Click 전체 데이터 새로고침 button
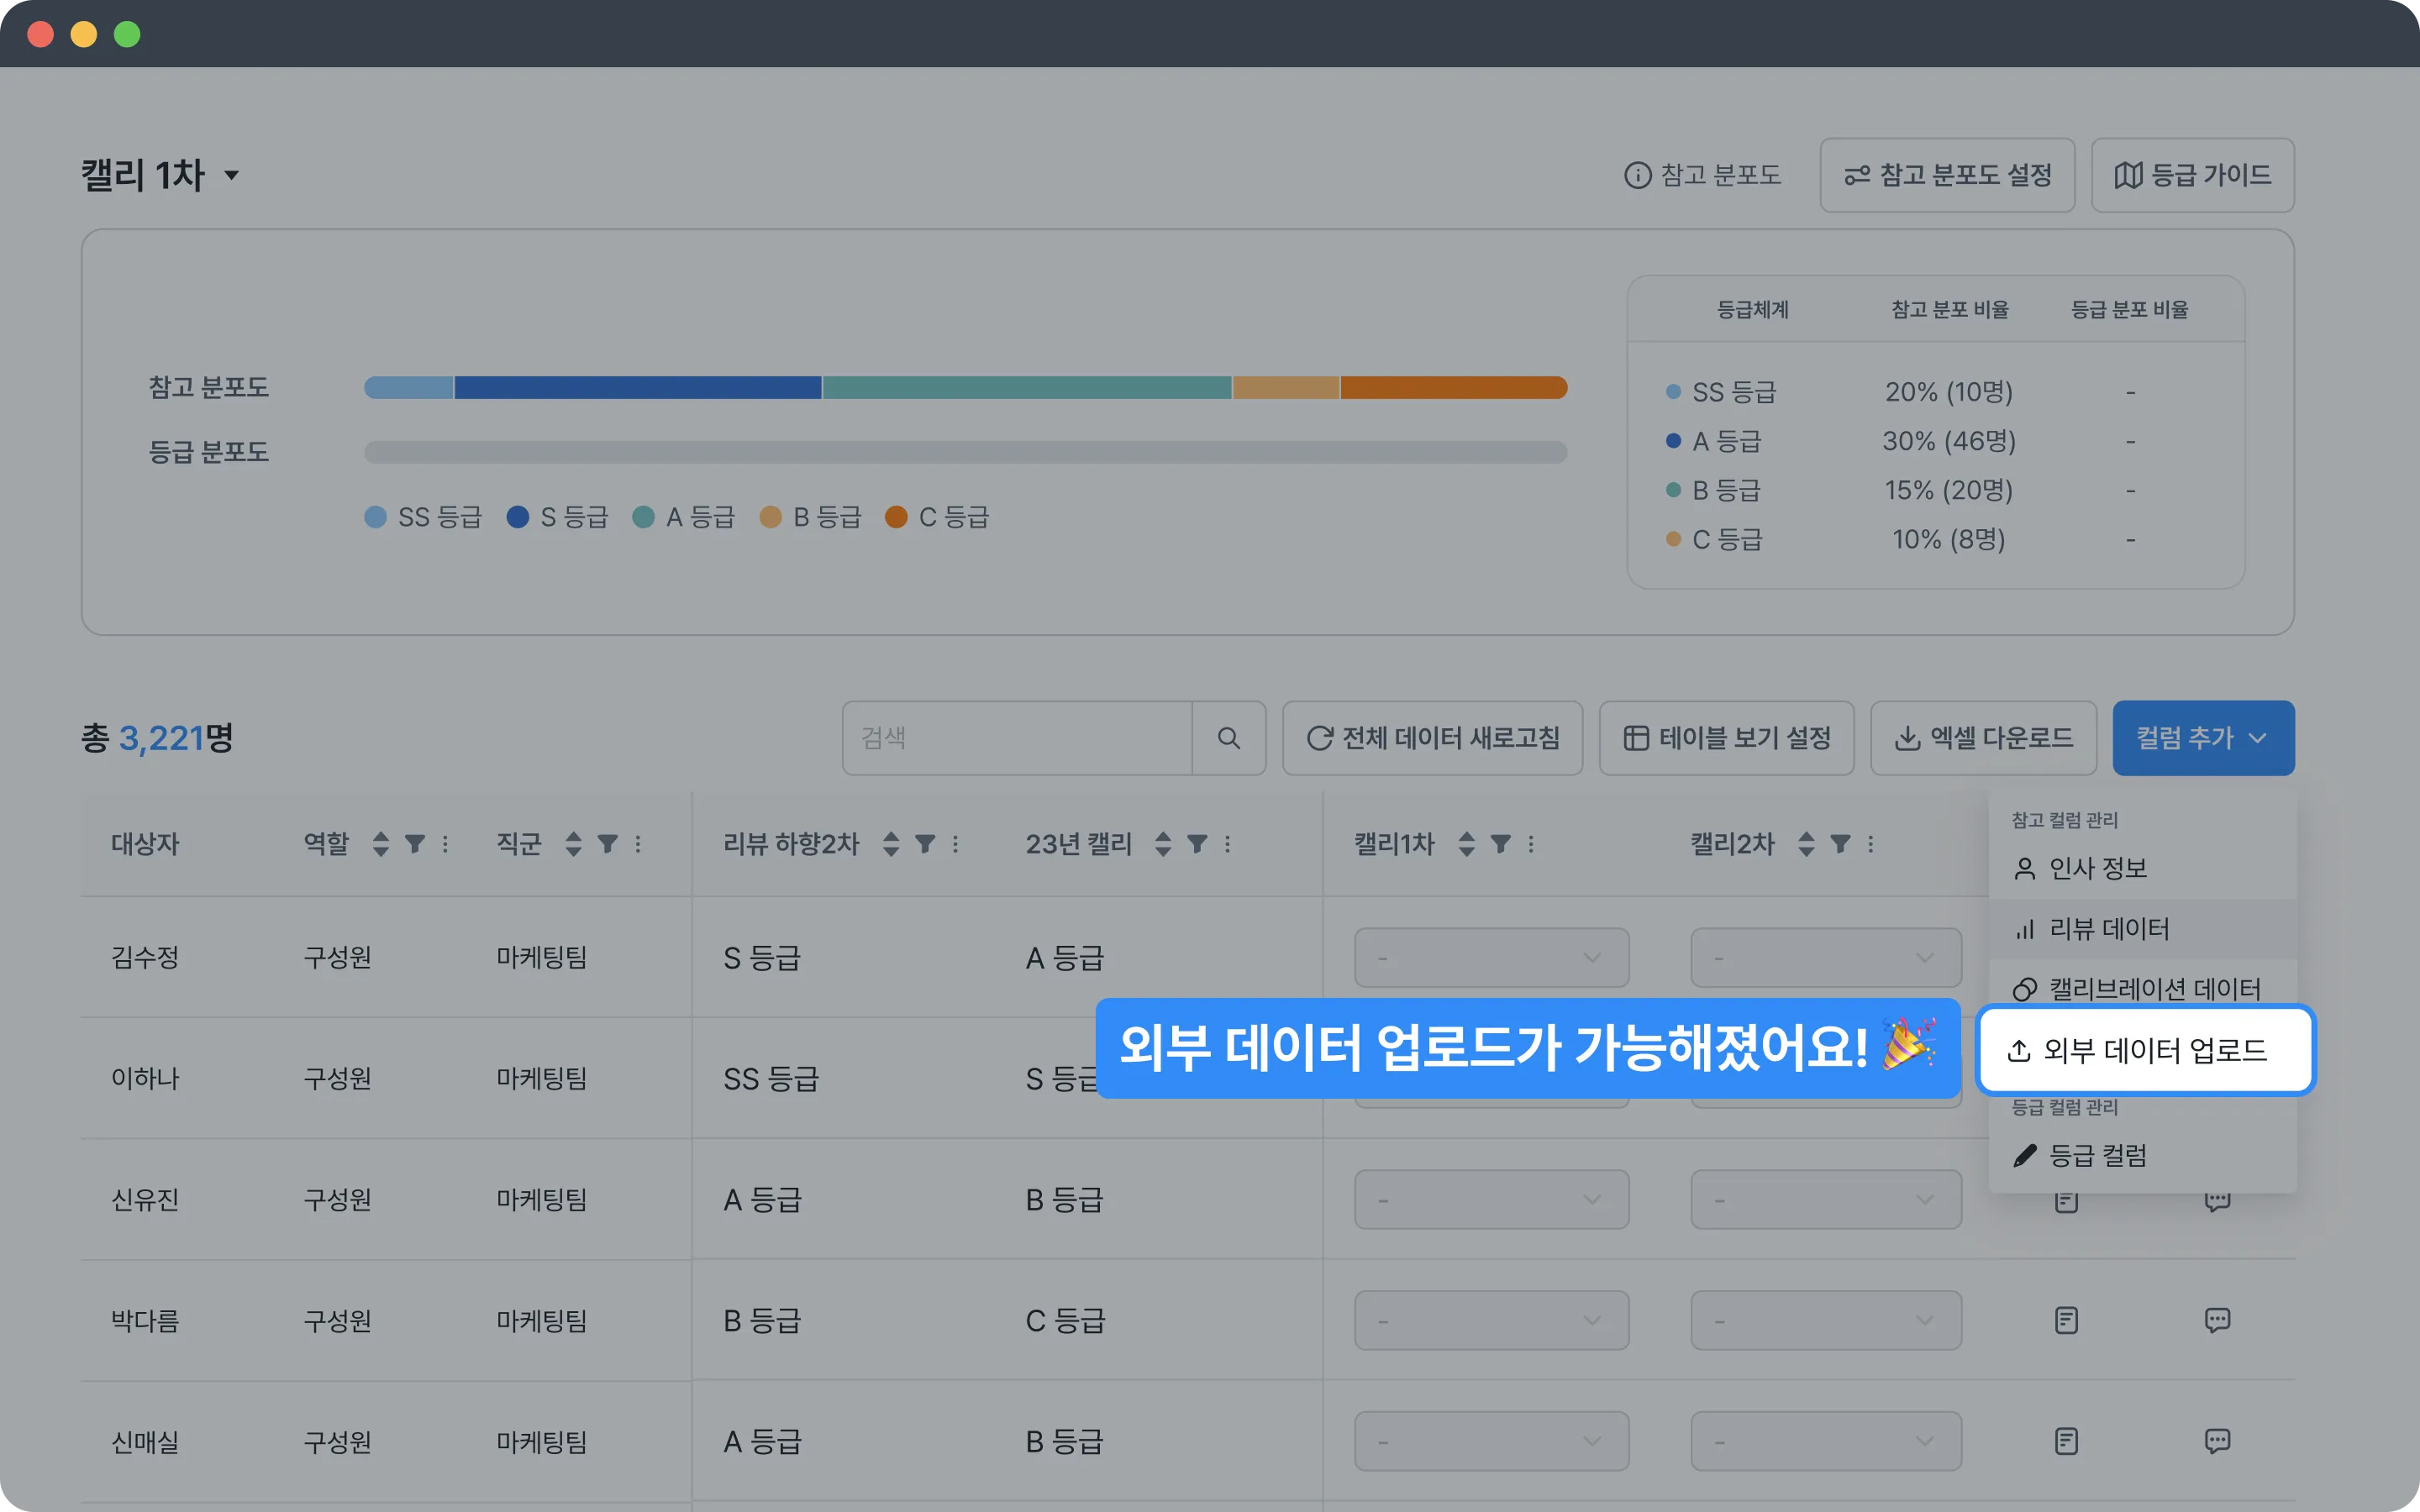The height and width of the screenshot is (1512, 2420). pyautogui.click(x=1432, y=738)
